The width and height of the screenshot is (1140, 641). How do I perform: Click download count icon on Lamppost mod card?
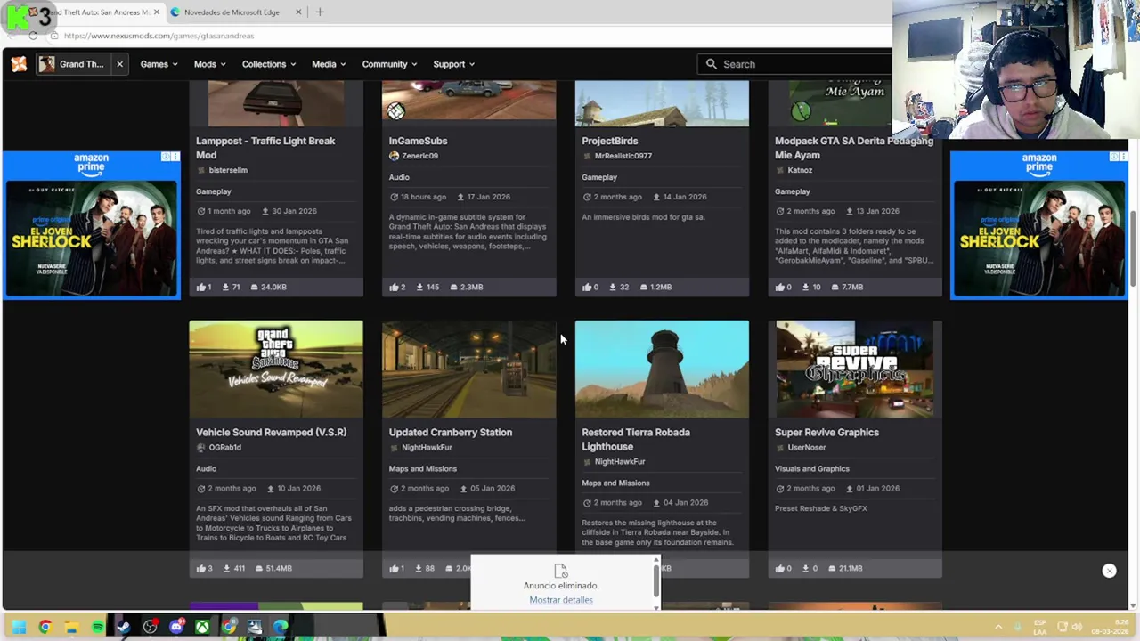tap(226, 287)
